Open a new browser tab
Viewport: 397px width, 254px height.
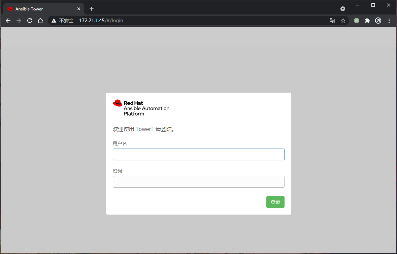(x=92, y=9)
